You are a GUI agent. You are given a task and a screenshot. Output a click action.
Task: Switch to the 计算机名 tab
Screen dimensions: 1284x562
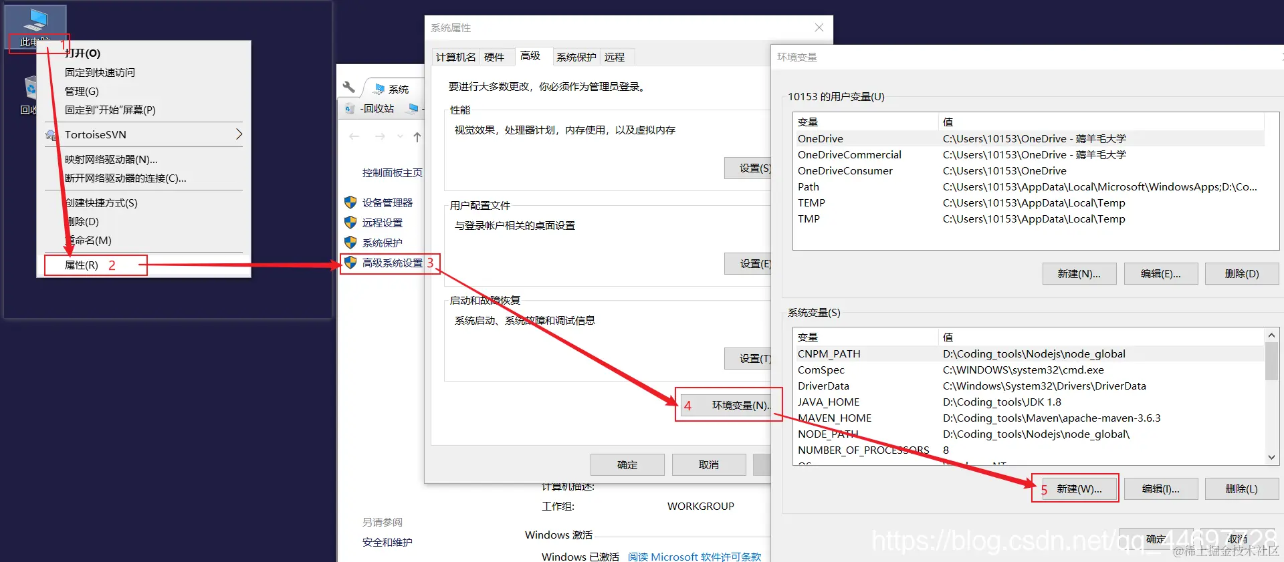point(455,57)
